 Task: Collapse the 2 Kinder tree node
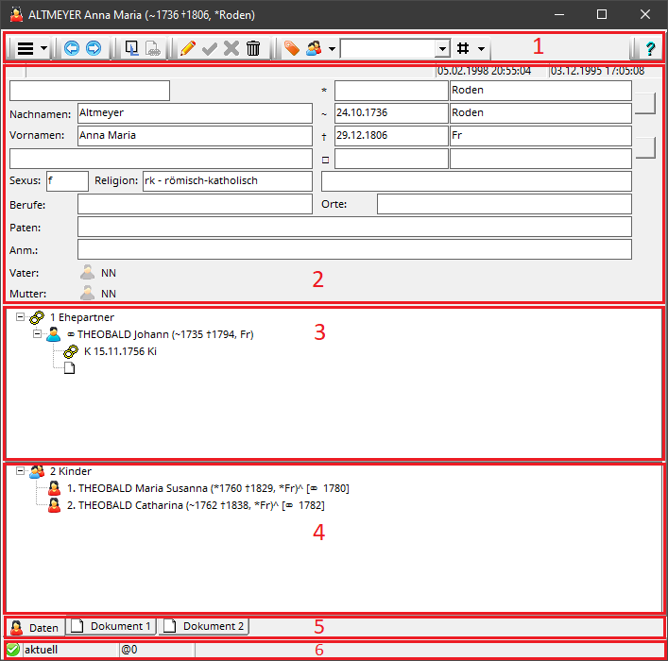coord(21,471)
